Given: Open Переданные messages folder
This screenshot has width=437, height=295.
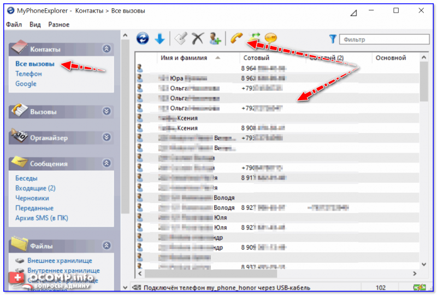Looking at the screenshot, I should click(34, 208).
